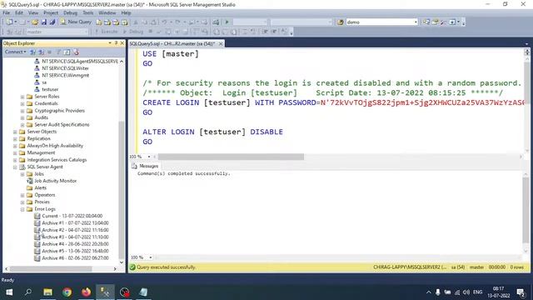The width and height of the screenshot is (533, 300).
Task: Open Google Chrome from the taskbar
Action: tap(67, 292)
